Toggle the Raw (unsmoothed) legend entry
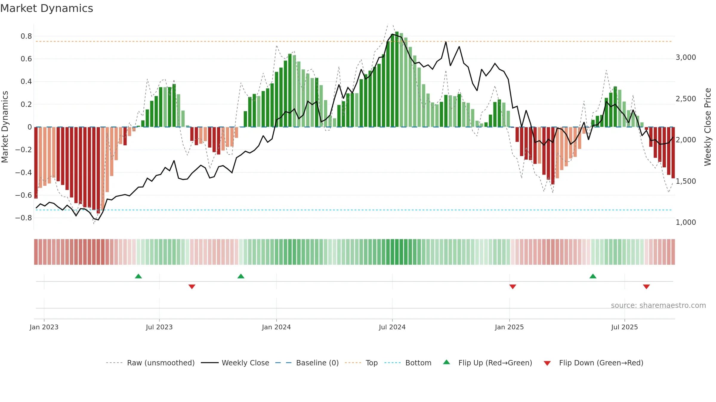 point(161,363)
